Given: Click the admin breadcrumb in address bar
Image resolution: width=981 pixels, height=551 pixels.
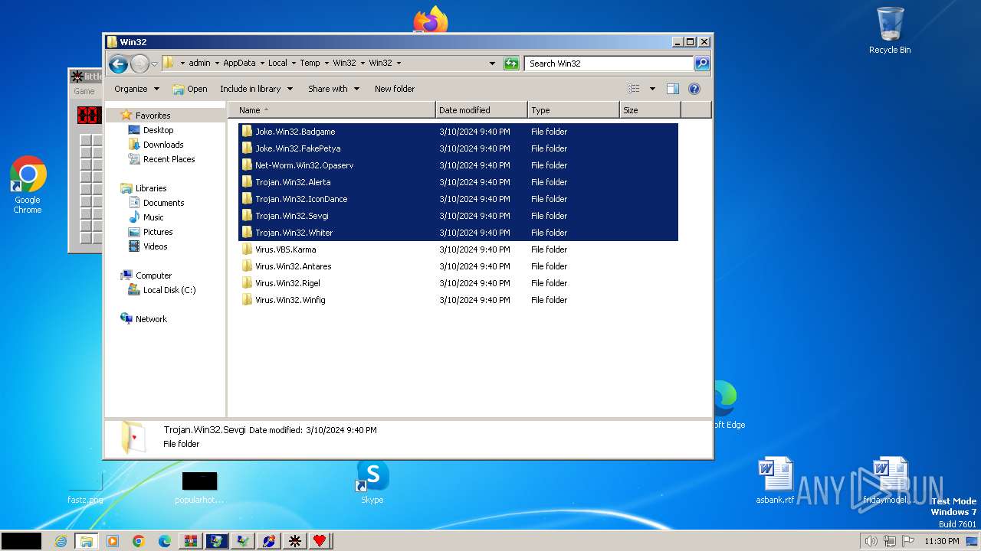Looking at the screenshot, I should [x=199, y=64].
